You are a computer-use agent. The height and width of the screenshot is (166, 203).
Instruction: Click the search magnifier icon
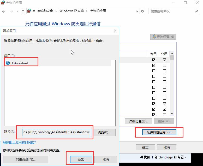pyautogui.click(x=196, y=11)
